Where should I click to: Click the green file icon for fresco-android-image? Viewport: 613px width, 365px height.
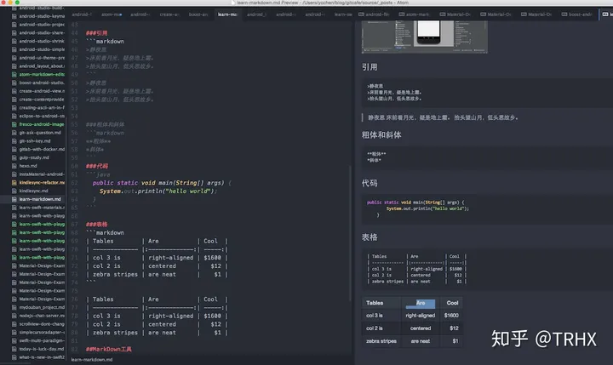[x=14, y=124]
